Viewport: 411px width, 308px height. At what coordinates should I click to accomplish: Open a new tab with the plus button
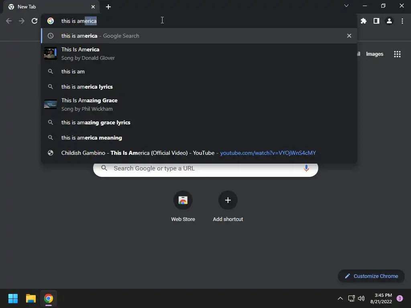click(x=108, y=7)
